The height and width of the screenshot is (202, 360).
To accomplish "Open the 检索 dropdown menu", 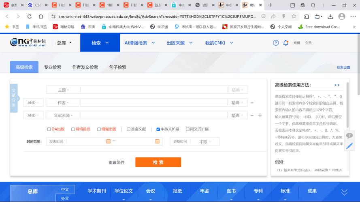I will click(x=100, y=43).
